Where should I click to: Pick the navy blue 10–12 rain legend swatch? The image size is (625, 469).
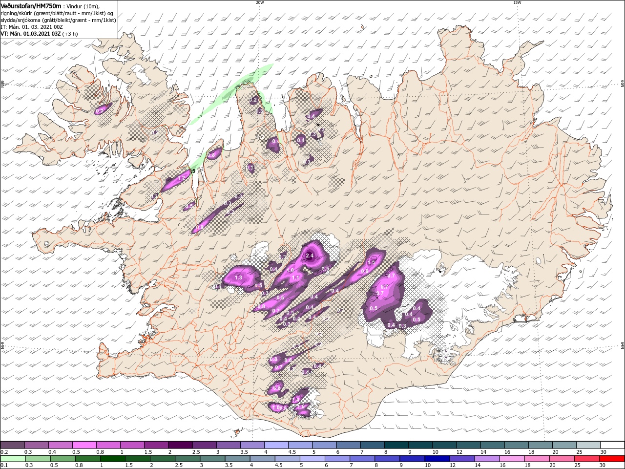click(437, 459)
